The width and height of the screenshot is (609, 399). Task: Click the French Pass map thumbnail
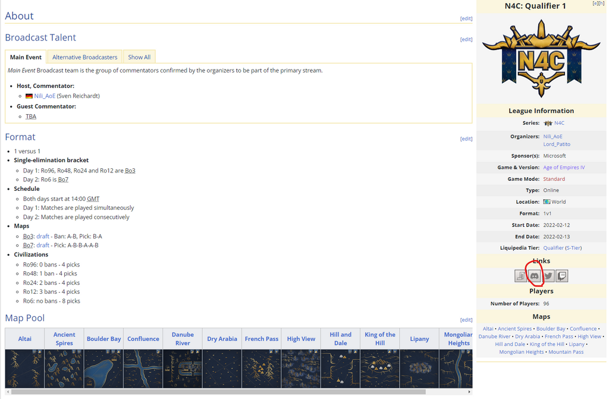coord(262,368)
